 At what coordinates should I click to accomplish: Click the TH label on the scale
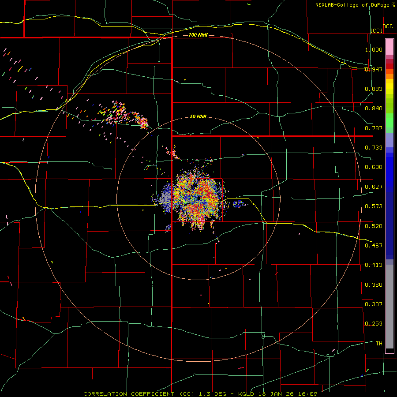tap(379, 344)
